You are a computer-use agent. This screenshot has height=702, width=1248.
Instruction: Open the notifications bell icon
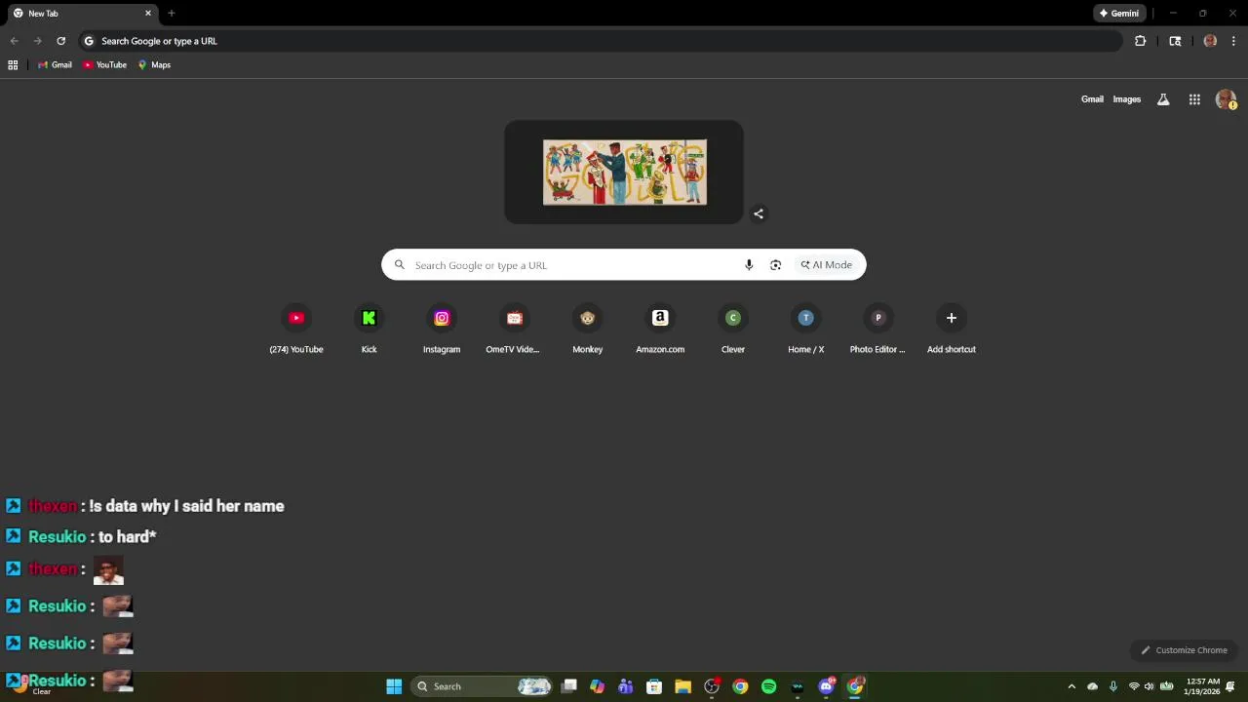pyautogui.click(x=1231, y=686)
